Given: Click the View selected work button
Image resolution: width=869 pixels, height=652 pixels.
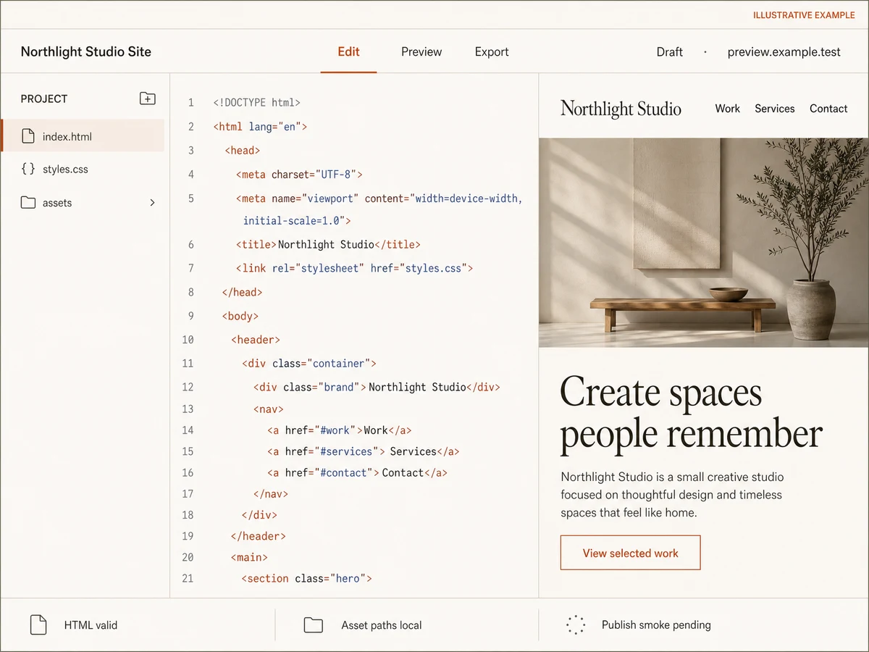Looking at the screenshot, I should 630,553.
